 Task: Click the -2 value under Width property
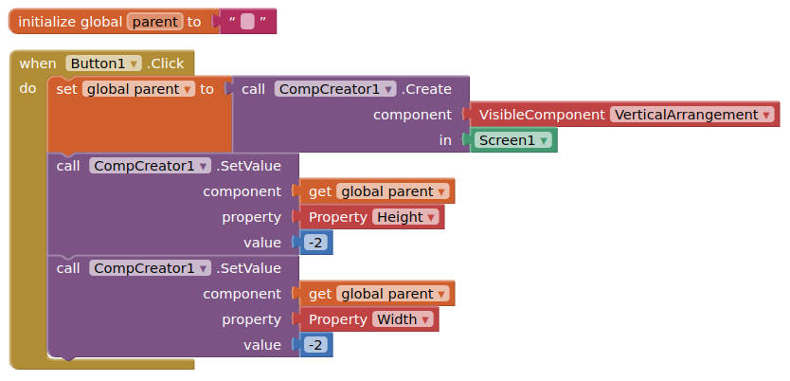point(315,345)
